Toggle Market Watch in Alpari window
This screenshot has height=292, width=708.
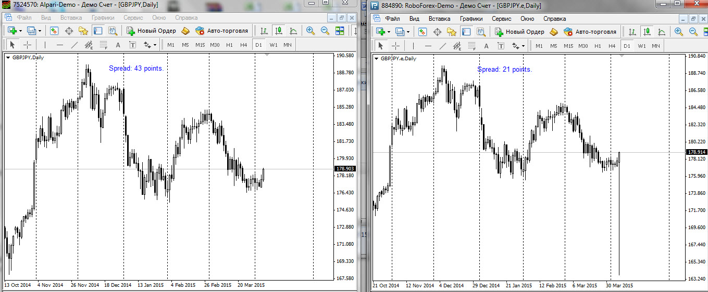pos(55,31)
